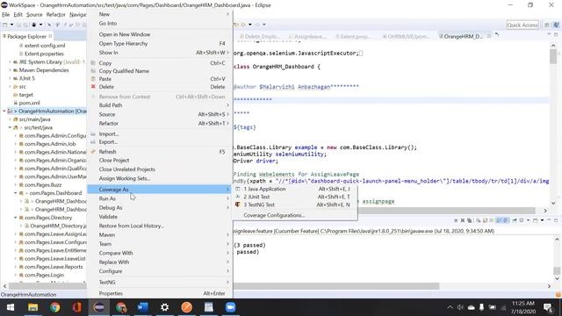Select com.Pages.Leave.Reports package

(54, 267)
